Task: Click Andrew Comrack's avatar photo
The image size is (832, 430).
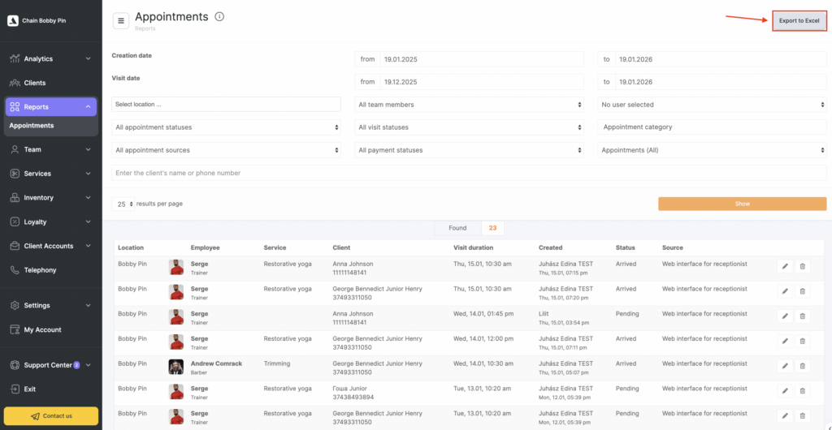Action: point(175,367)
